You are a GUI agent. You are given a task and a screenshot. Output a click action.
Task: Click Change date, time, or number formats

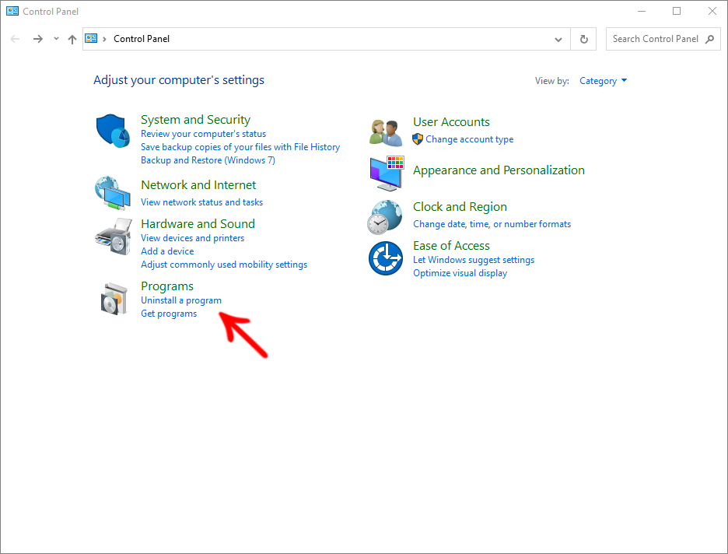pos(492,224)
